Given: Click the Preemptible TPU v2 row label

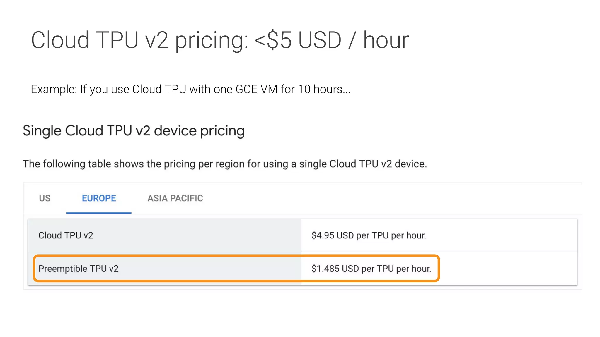Looking at the screenshot, I should click(78, 269).
